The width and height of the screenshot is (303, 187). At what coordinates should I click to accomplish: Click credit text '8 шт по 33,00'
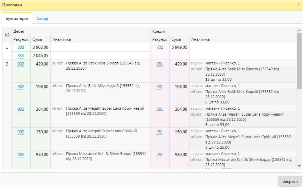(x=217, y=125)
